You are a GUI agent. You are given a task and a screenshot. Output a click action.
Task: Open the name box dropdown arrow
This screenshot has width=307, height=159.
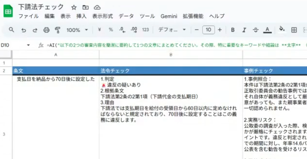[28, 45]
